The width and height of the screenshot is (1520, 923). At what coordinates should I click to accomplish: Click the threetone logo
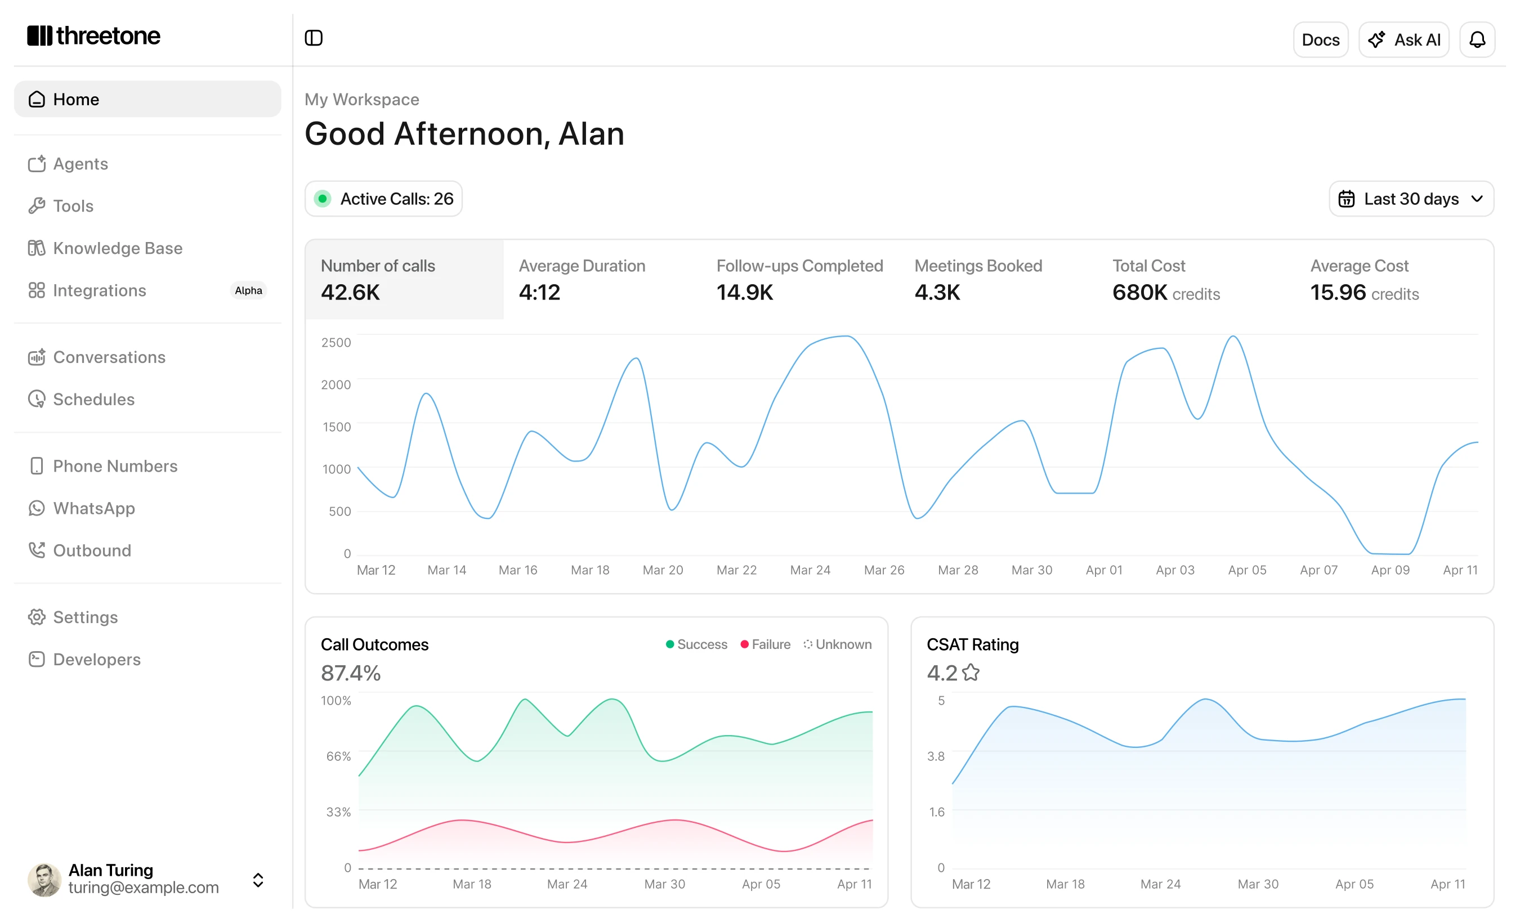click(x=94, y=36)
